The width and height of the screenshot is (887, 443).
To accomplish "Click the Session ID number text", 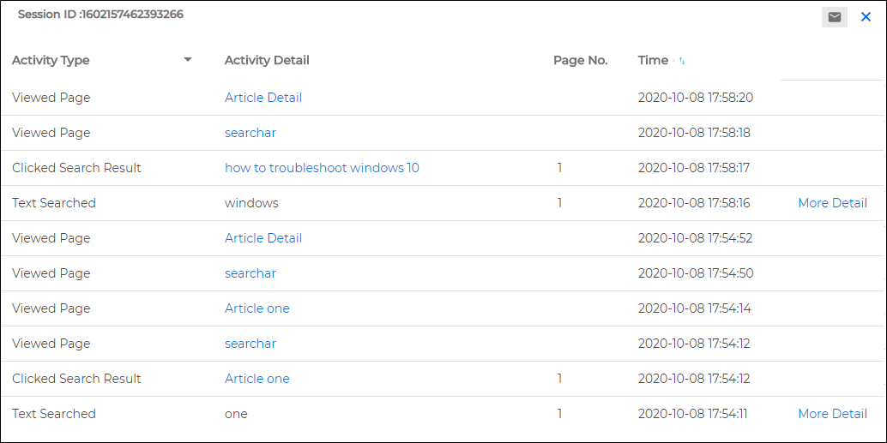I will tap(132, 15).
